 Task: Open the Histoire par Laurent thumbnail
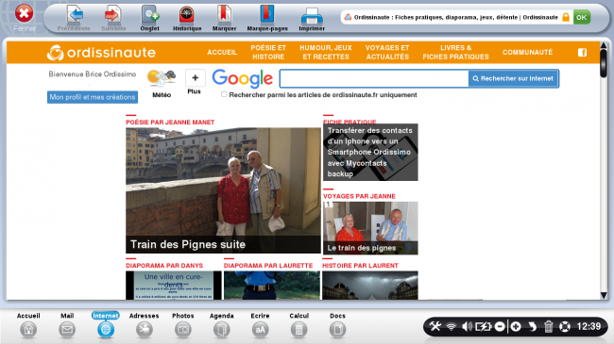coord(370,286)
